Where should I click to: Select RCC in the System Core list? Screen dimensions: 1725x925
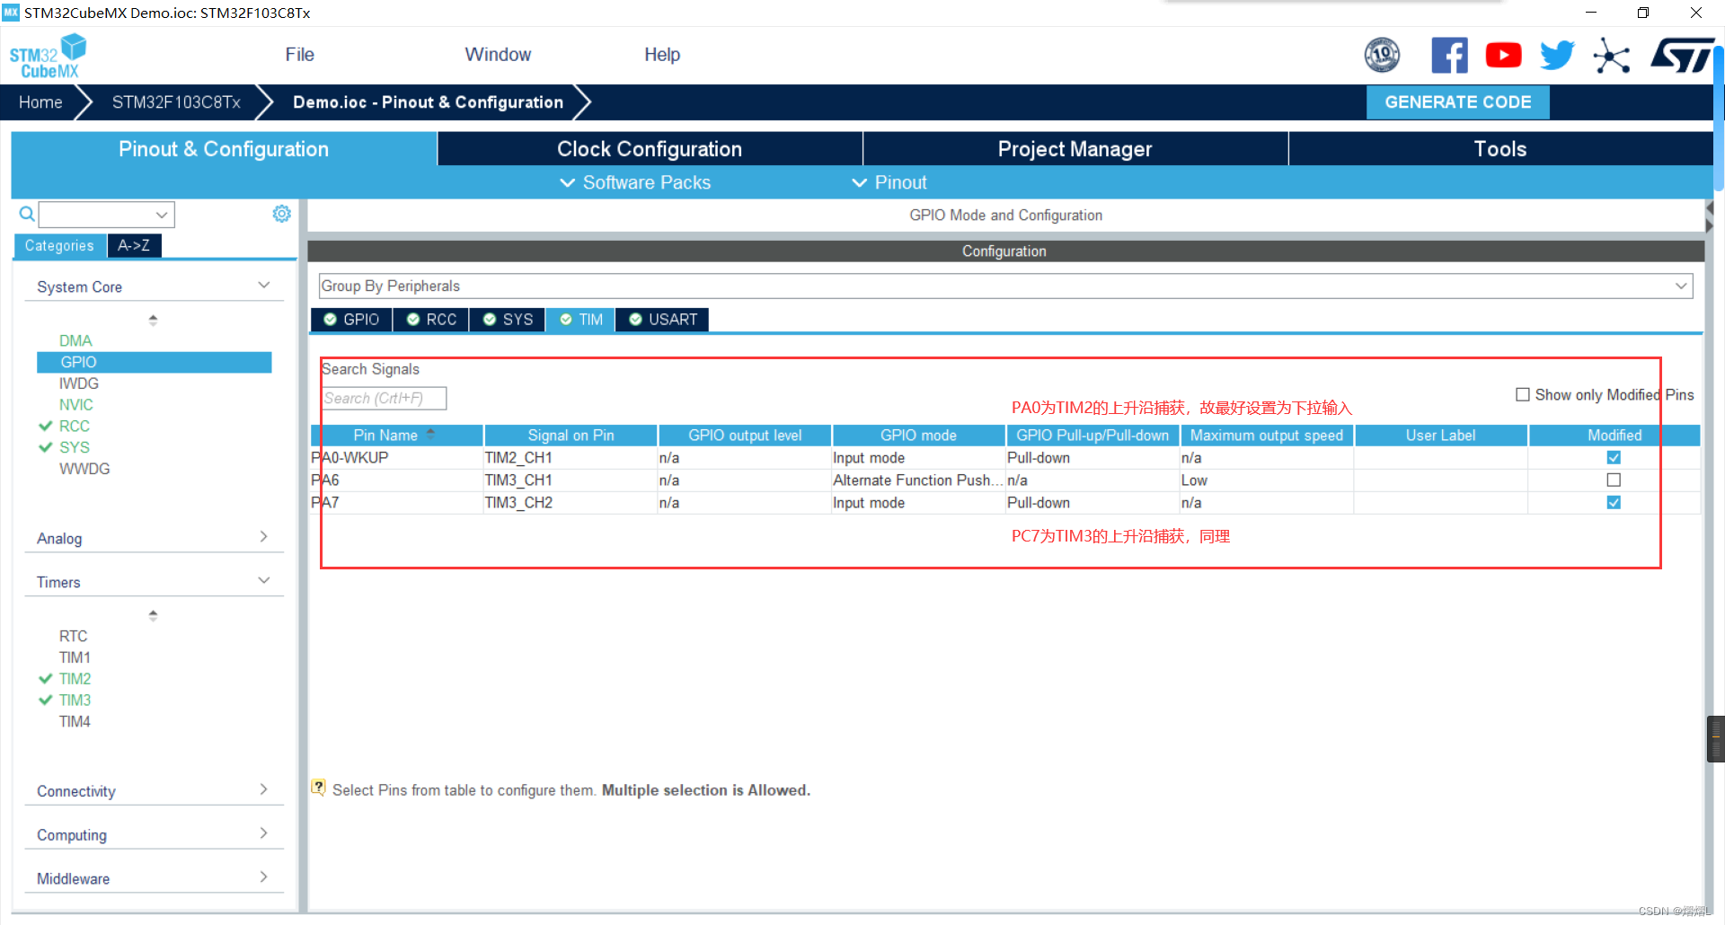[x=75, y=427]
